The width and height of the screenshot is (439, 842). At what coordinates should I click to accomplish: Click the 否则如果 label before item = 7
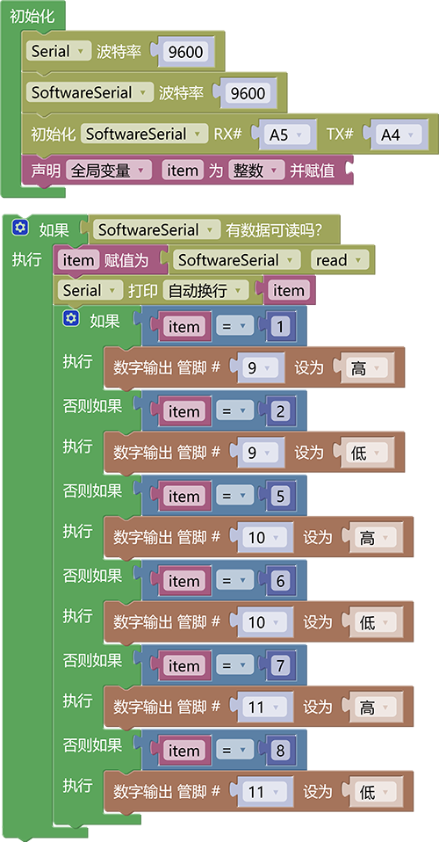(x=92, y=660)
